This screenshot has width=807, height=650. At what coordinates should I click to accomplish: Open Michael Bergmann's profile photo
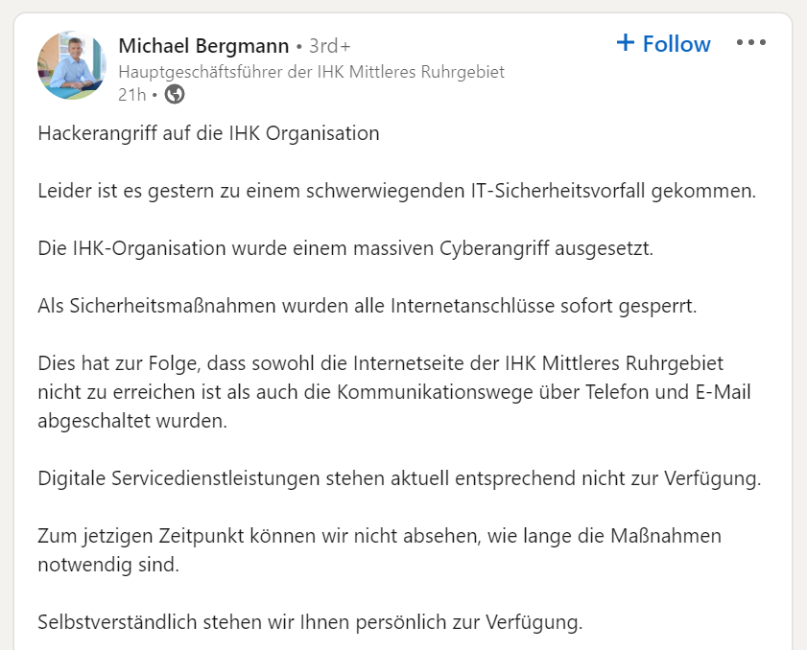(72, 65)
